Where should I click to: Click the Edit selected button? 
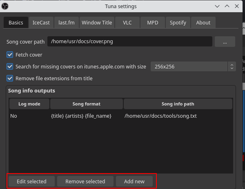click(x=31, y=181)
